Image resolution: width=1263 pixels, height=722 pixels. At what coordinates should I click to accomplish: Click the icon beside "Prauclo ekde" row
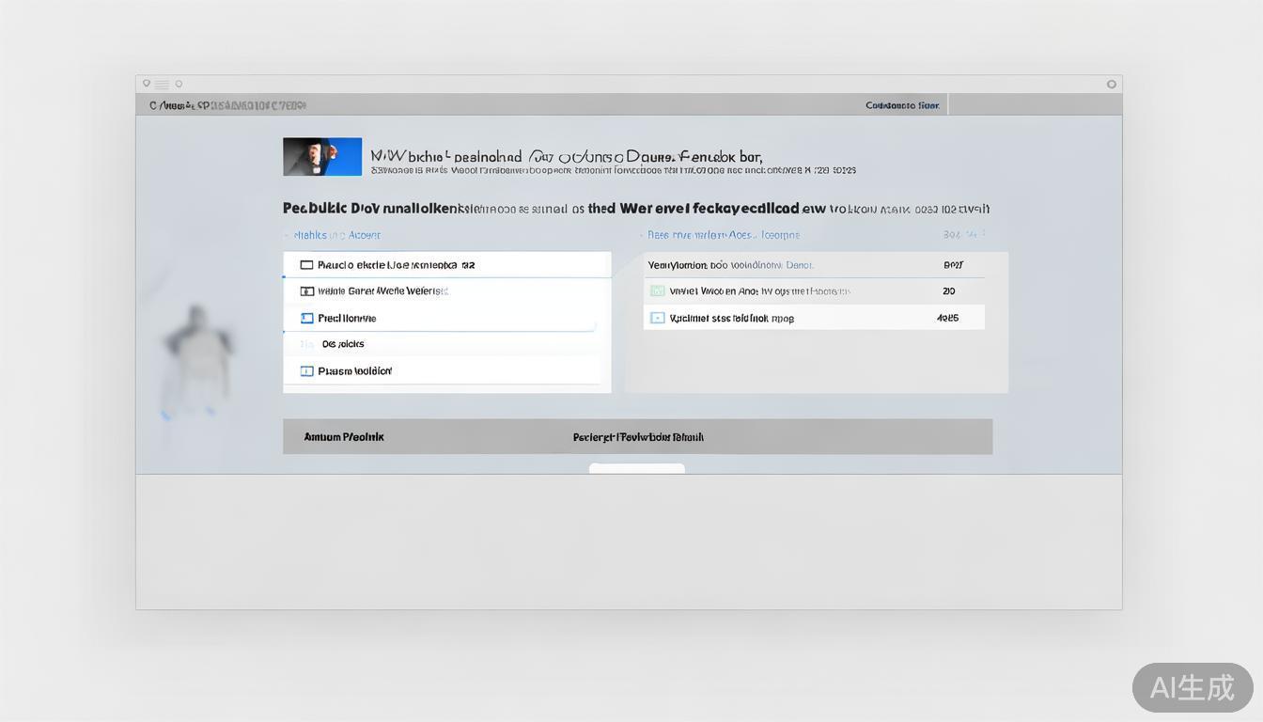306,265
